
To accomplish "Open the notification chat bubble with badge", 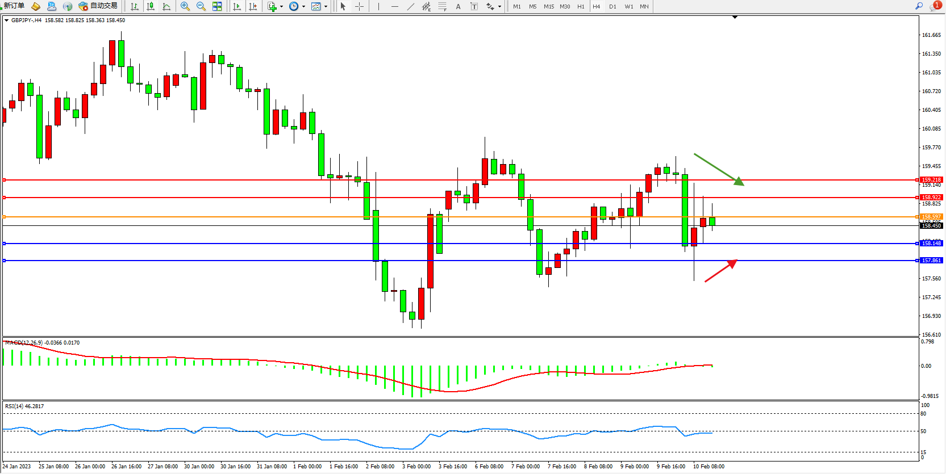I will 935,6.
